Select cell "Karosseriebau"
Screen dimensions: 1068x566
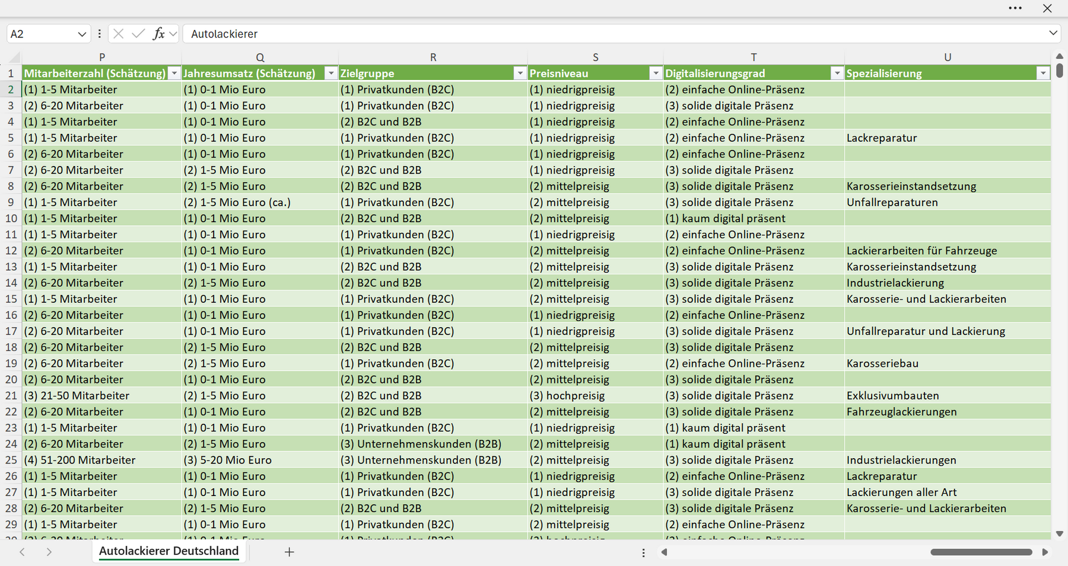coord(948,363)
